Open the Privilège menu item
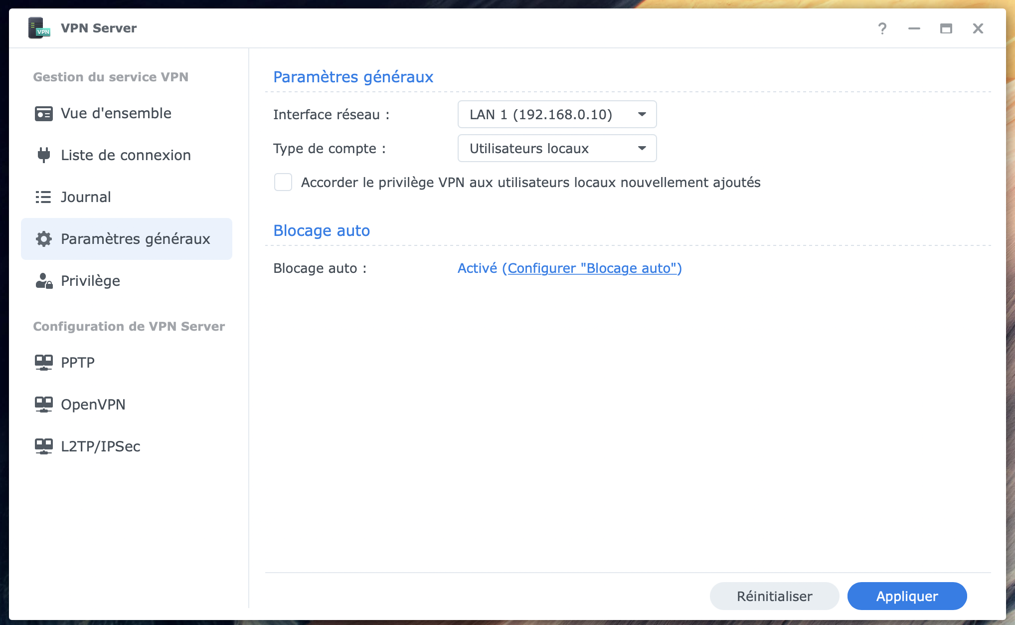 tap(90, 281)
